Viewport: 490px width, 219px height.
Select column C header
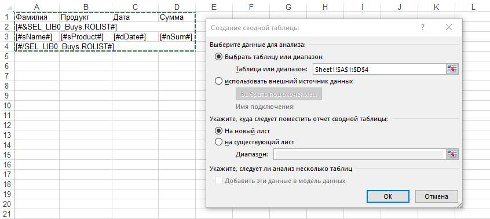pos(135,6)
